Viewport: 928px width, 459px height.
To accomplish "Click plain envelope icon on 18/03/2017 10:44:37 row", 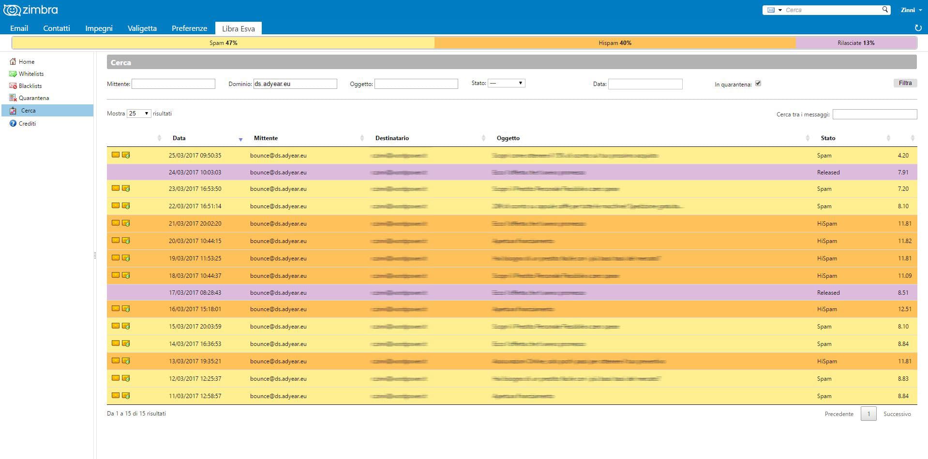I will (x=116, y=275).
